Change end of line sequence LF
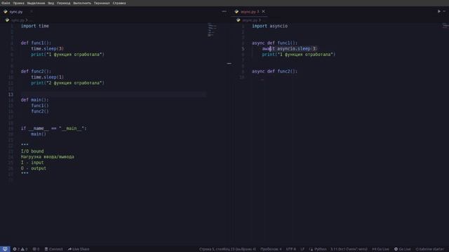 point(302,249)
